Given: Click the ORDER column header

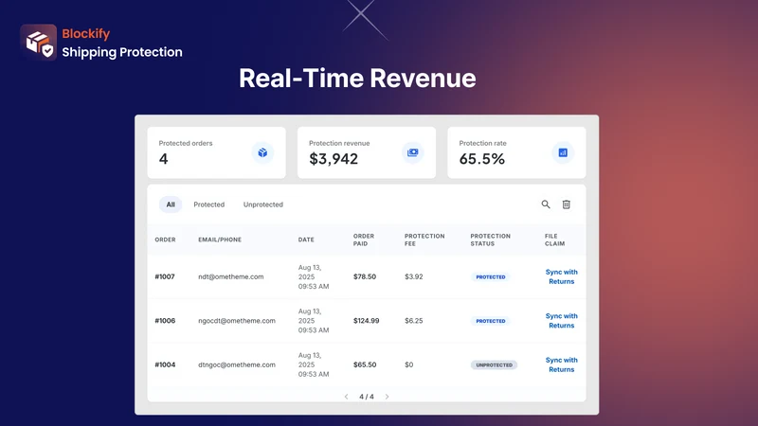Looking at the screenshot, I should coord(165,240).
